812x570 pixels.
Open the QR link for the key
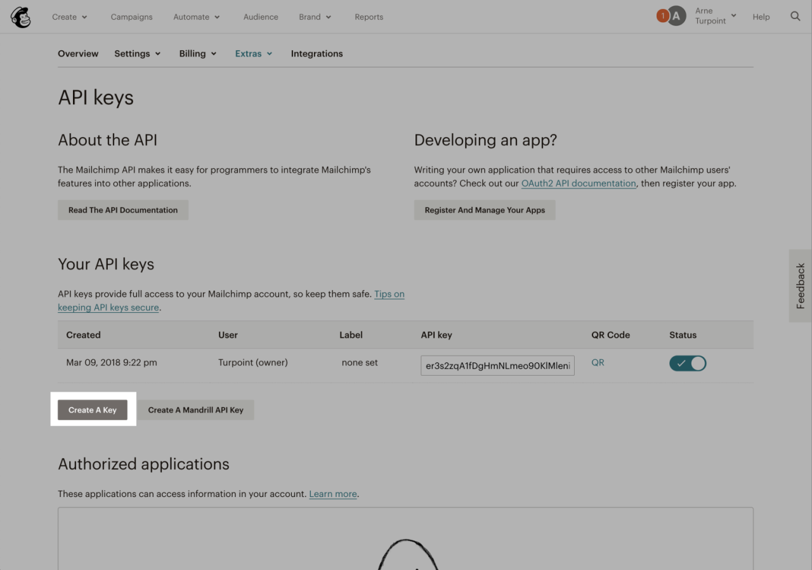pos(598,362)
